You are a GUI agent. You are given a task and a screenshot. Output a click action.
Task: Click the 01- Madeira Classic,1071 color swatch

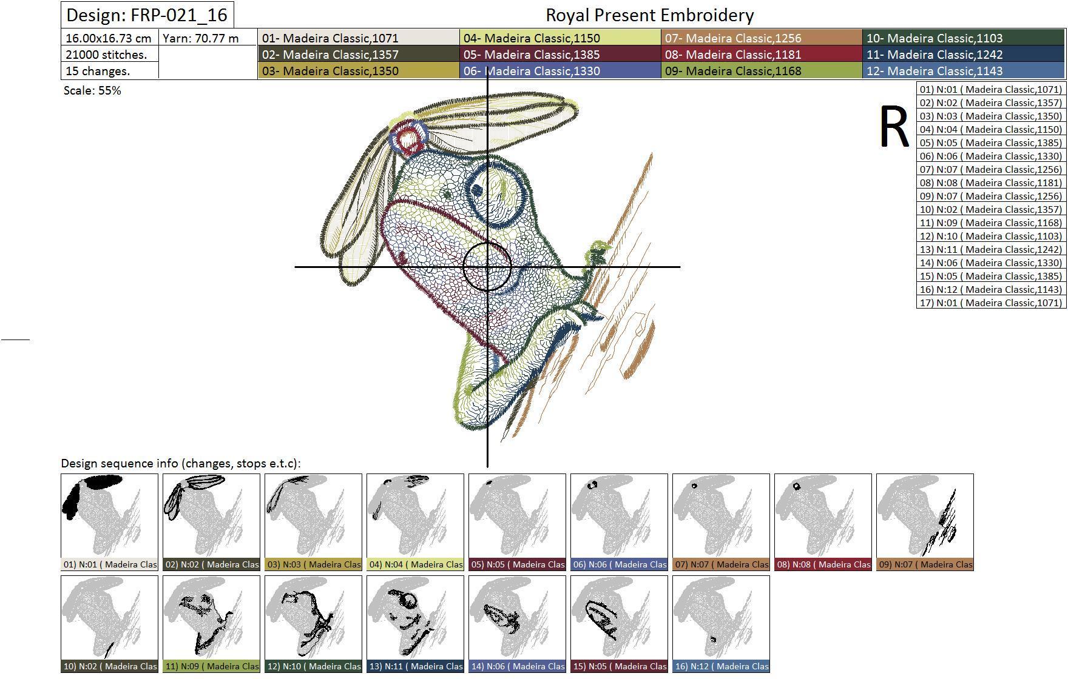(x=359, y=38)
